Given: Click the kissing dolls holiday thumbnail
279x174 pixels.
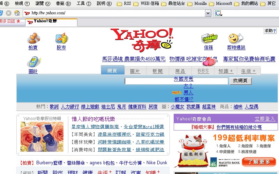Looking at the screenshot, I should 42,137.
